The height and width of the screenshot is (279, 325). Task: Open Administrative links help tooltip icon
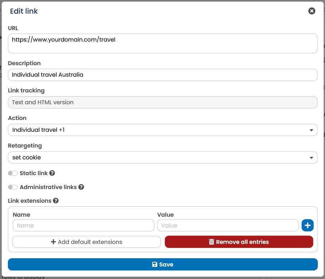point(81,187)
